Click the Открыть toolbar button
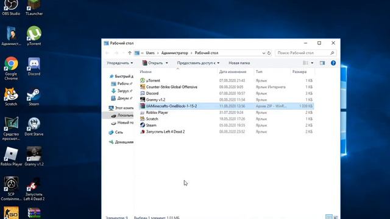The image size is (390, 219). tap(152, 63)
